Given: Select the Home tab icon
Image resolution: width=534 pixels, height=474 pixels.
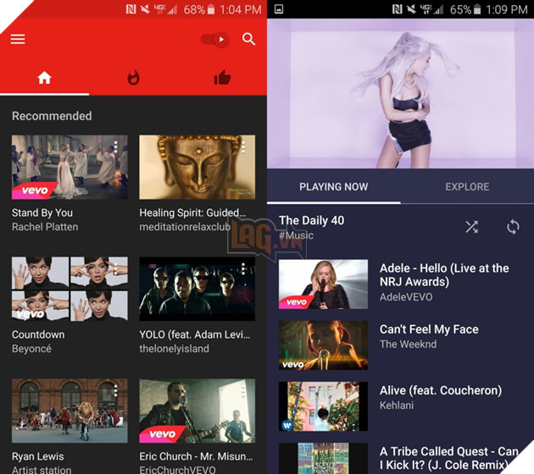Looking at the screenshot, I should 44,78.
